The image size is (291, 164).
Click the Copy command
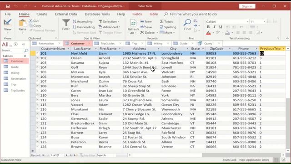(x=35, y=26)
